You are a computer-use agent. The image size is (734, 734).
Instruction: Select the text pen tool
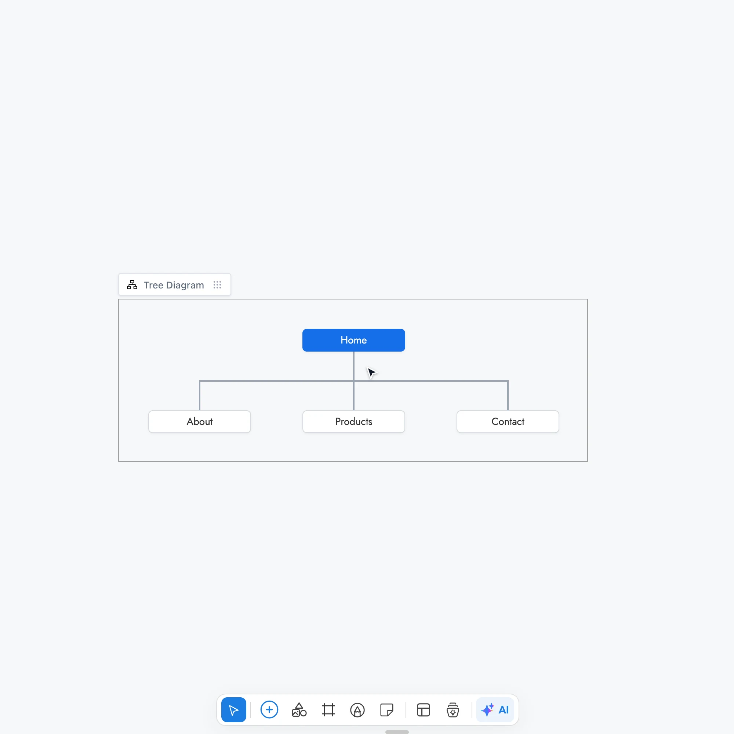coord(357,710)
